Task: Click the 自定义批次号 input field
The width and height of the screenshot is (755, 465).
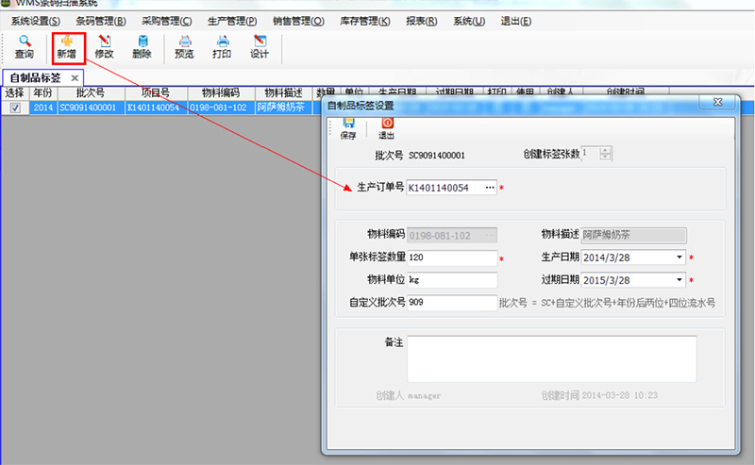Action: pos(451,303)
